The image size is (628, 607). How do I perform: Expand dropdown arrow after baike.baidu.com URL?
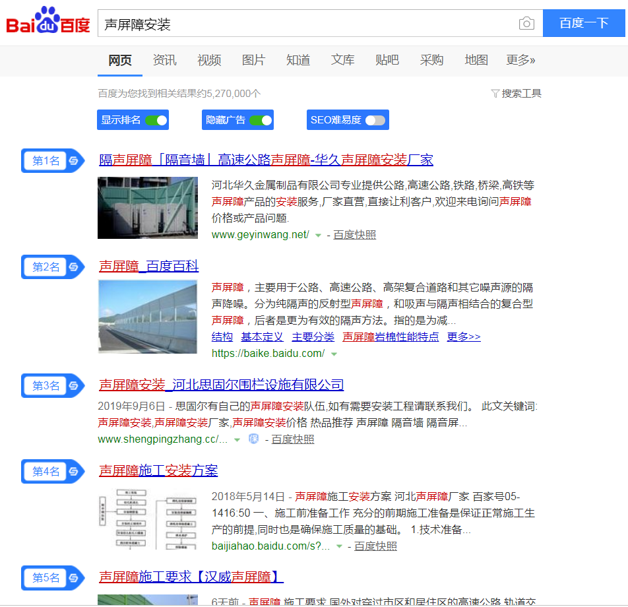[334, 354]
